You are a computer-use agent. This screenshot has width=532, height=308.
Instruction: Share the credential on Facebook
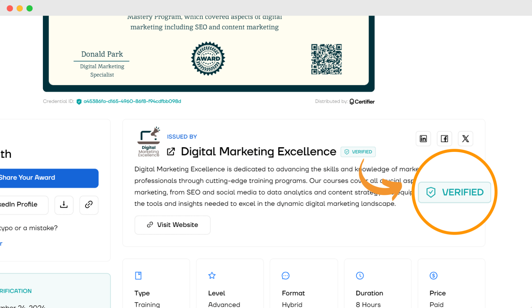tap(444, 139)
